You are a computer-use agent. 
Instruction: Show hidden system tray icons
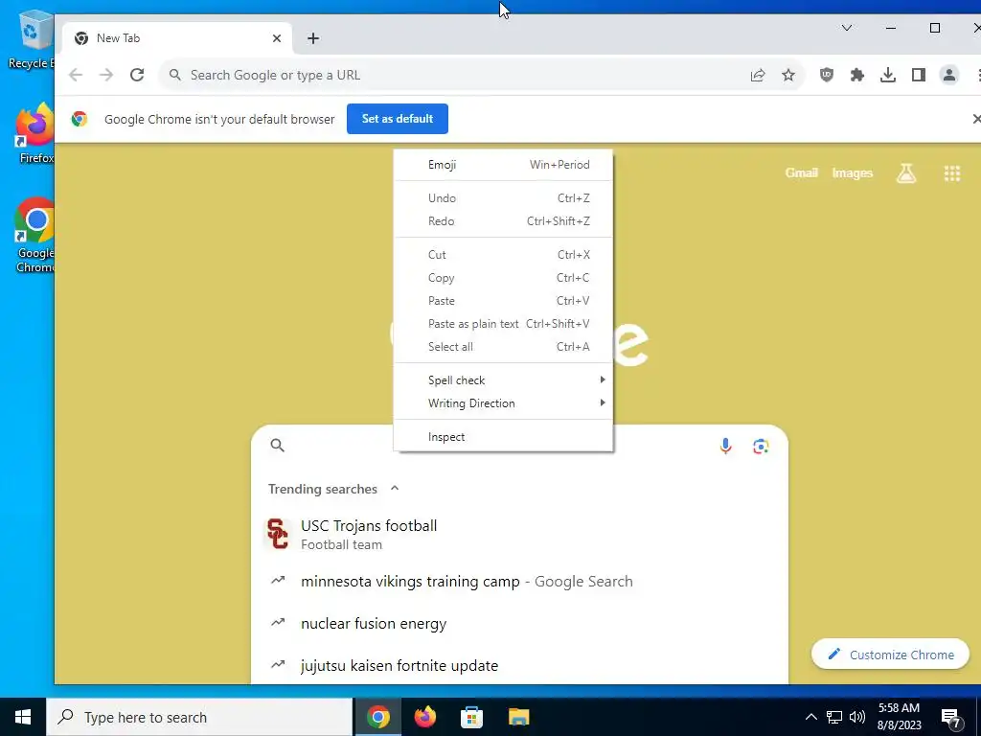point(810,717)
